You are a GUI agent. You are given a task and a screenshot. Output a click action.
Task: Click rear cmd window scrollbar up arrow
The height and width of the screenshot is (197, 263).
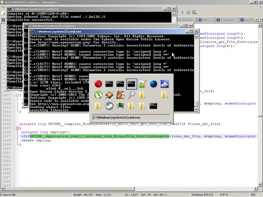[x=174, y=14]
